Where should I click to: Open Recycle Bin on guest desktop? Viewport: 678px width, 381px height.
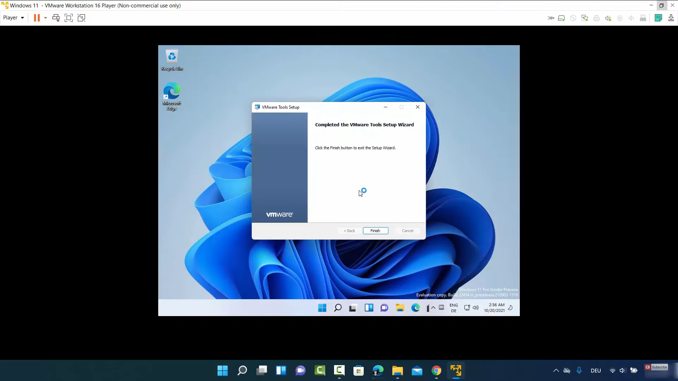coord(172,59)
